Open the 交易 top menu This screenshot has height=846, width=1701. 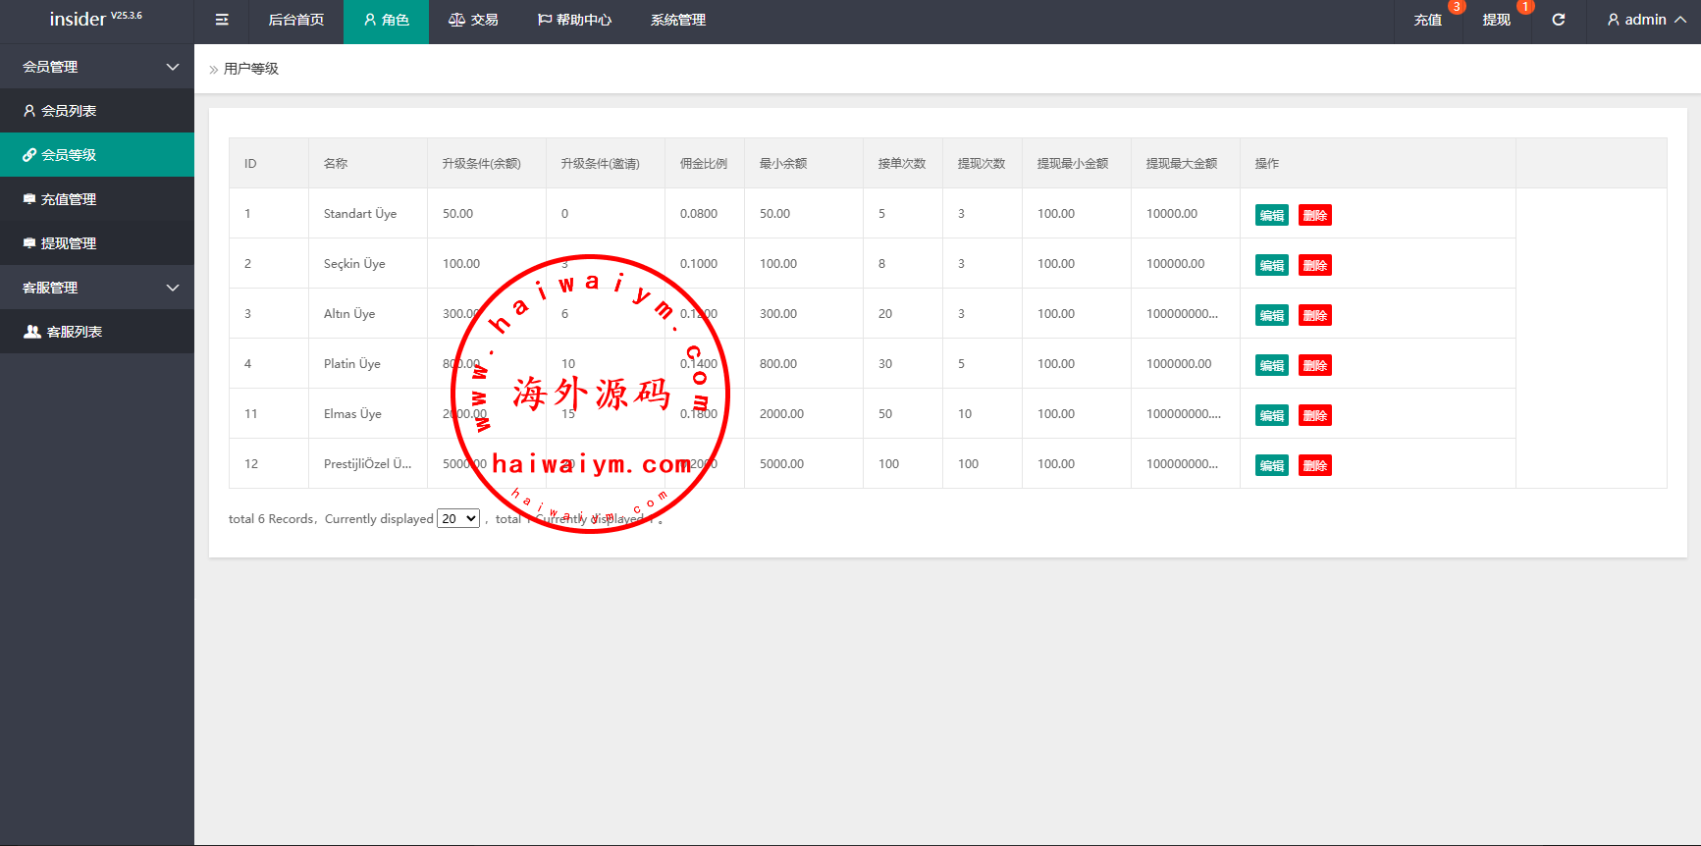(473, 21)
